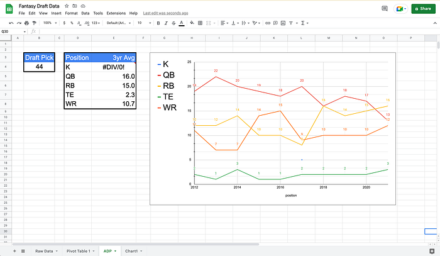The image size is (440, 256).
Task: Open the Last edit was seconds ago link
Action: pyautogui.click(x=165, y=13)
